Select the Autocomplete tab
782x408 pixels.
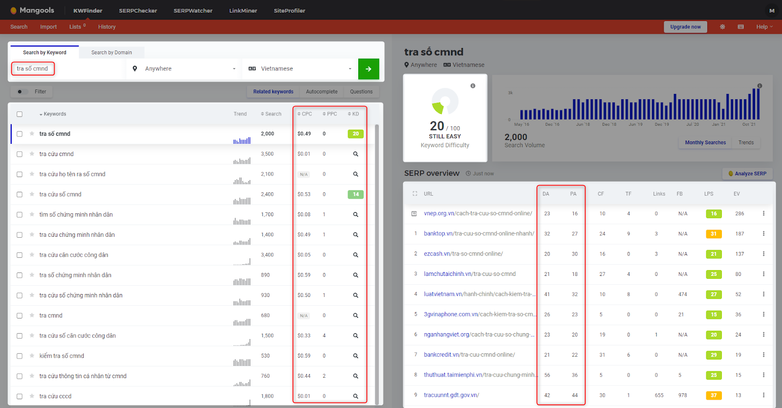[x=322, y=91]
